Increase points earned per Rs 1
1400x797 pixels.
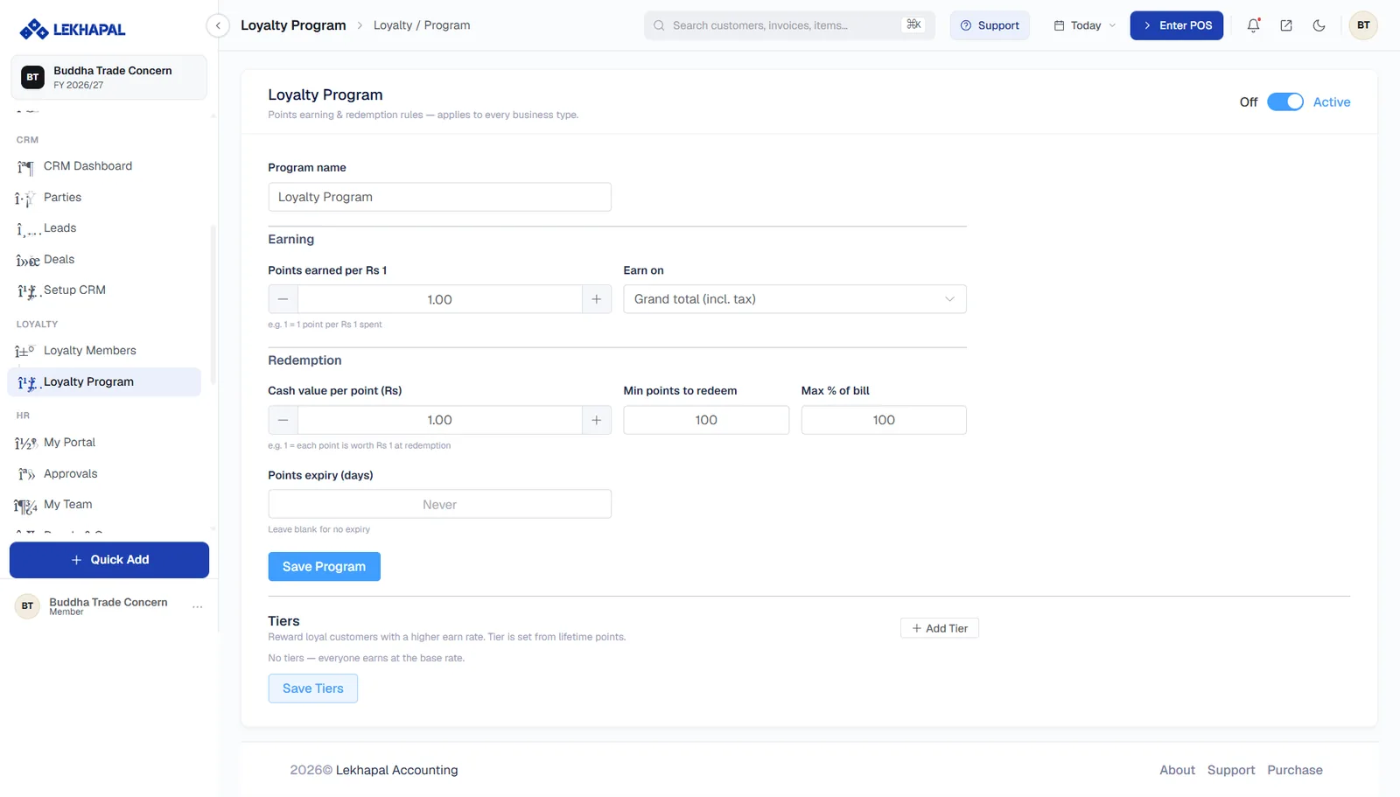tap(597, 299)
